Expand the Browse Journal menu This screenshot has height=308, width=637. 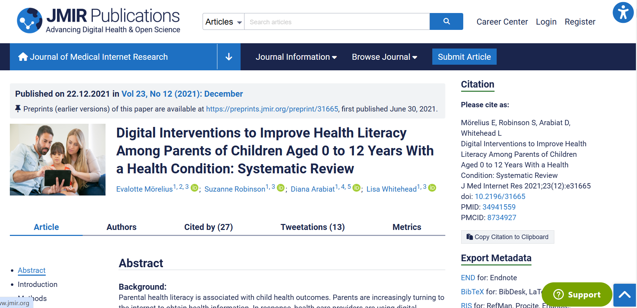click(x=384, y=57)
